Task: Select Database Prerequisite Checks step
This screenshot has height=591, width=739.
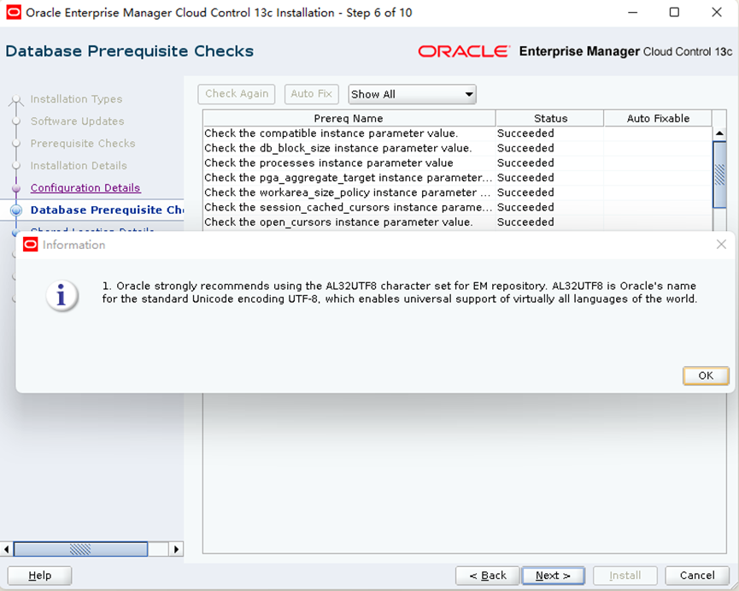Action: tap(107, 210)
